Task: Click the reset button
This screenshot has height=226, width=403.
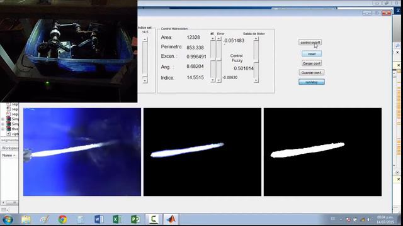Action: [x=312, y=54]
